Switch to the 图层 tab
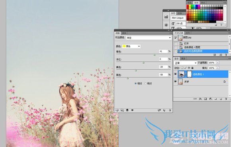Screen dimensions: 231x147 point(176,59)
